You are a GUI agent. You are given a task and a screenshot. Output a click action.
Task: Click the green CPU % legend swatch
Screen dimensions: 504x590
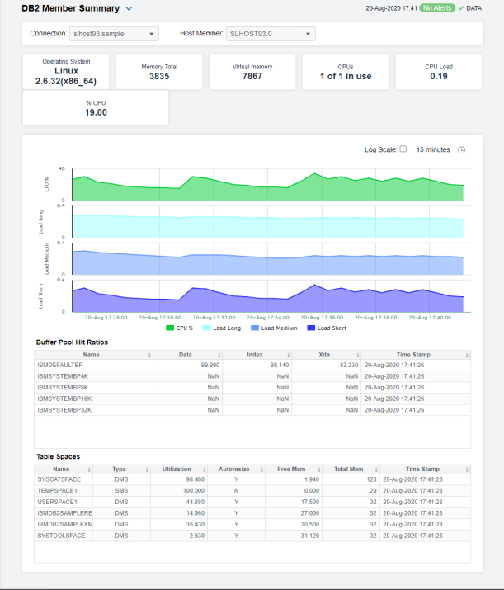(x=171, y=328)
